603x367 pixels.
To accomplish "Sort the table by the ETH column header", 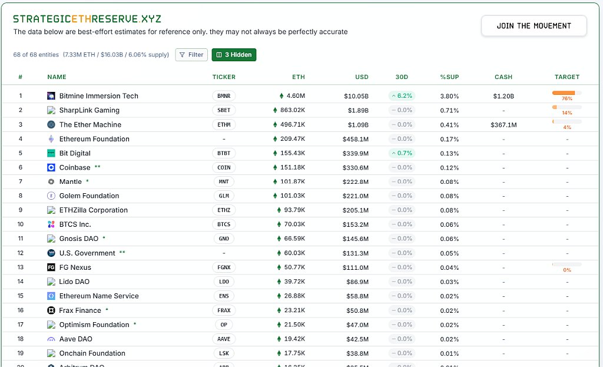I will point(299,77).
